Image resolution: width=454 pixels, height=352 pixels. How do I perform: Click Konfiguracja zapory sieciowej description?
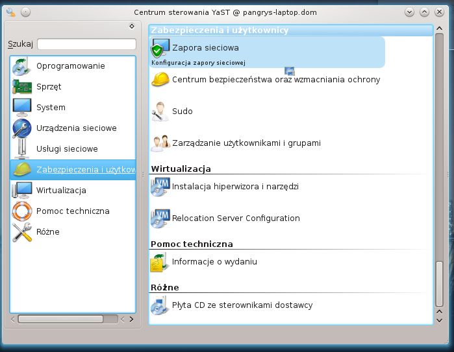[x=198, y=63]
